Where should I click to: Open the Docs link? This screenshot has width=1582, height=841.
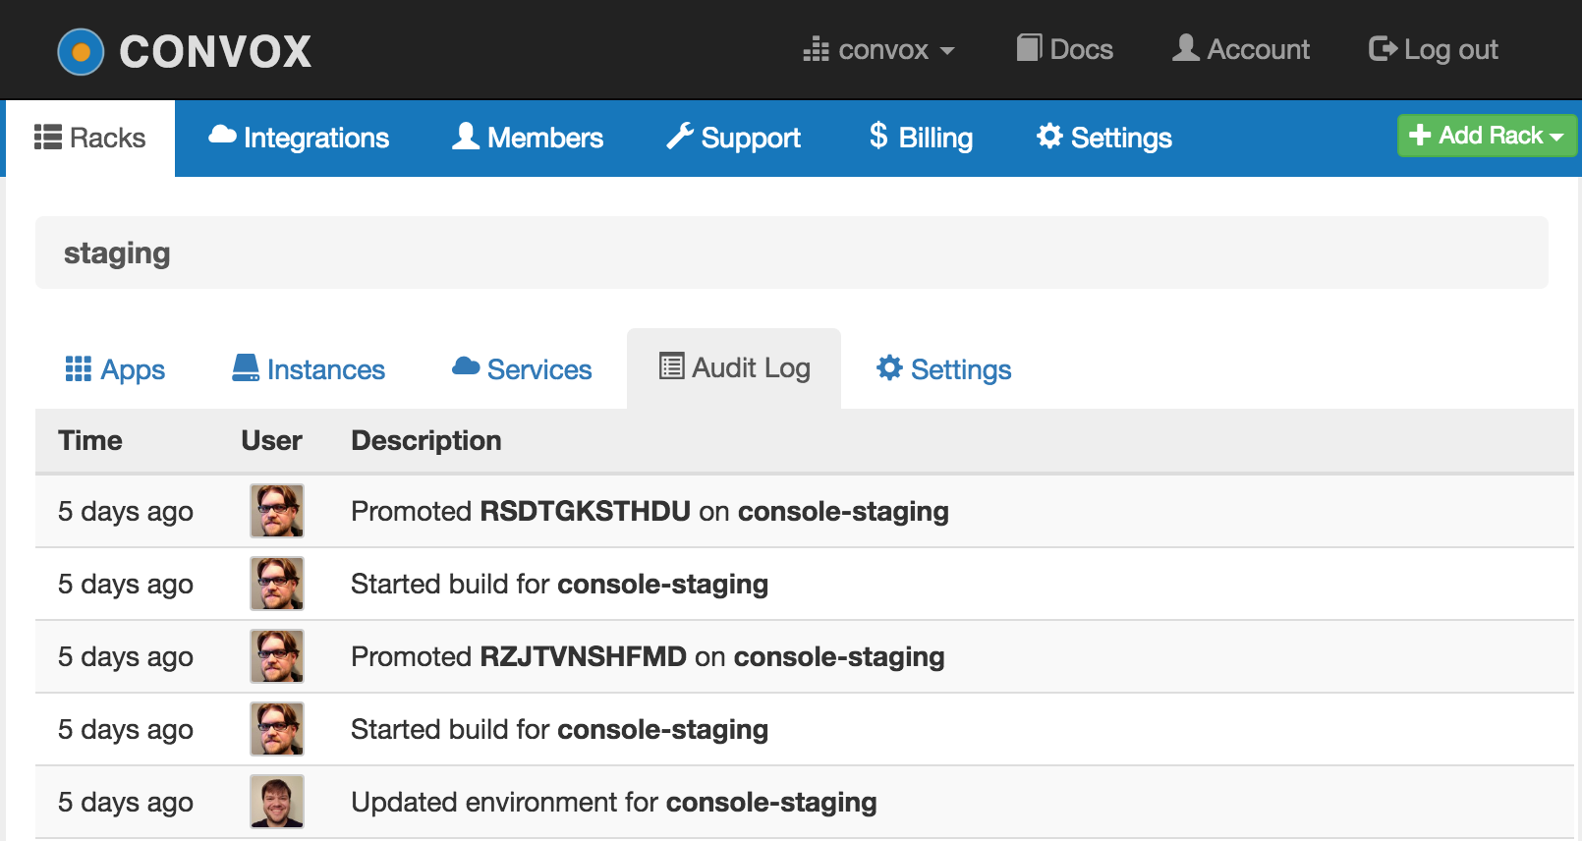pyautogui.click(x=1065, y=49)
